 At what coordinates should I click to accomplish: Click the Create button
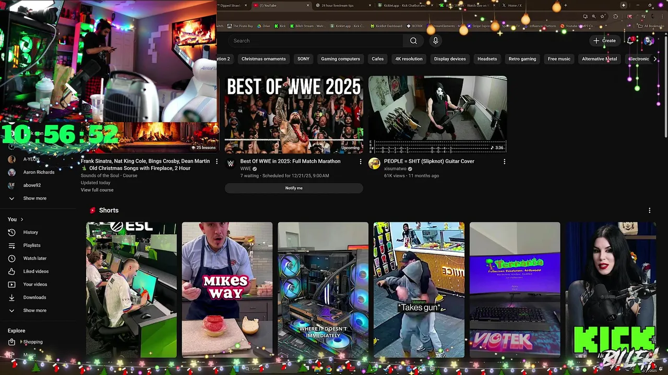tap(604, 41)
